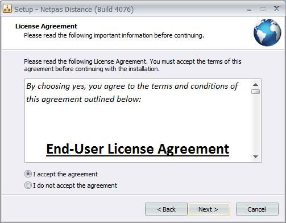Click the Setup - Netpas Distance title bar

pos(74,9)
